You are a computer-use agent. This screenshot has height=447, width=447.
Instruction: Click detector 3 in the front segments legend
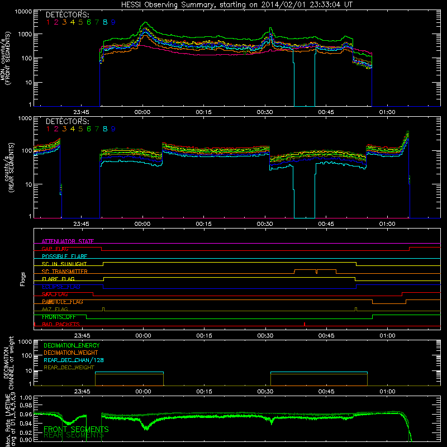64,22
